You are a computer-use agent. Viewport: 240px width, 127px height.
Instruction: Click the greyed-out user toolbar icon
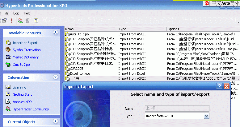27,20
